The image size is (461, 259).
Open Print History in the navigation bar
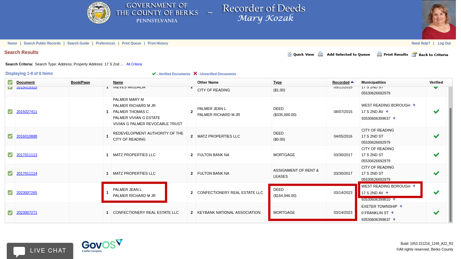click(158, 43)
